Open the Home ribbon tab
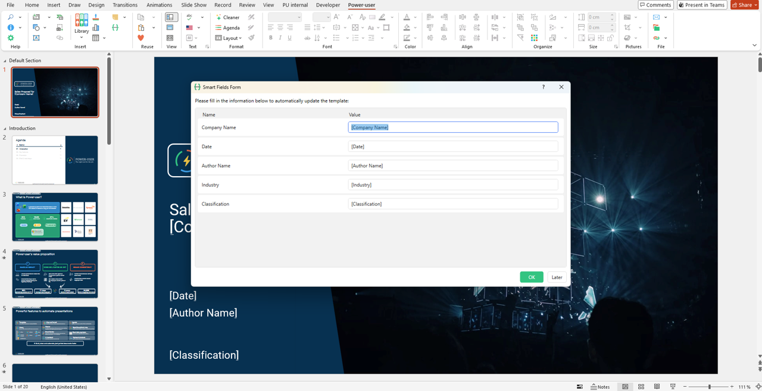Screen dimensions: 762x391 (x=32, y=5)
